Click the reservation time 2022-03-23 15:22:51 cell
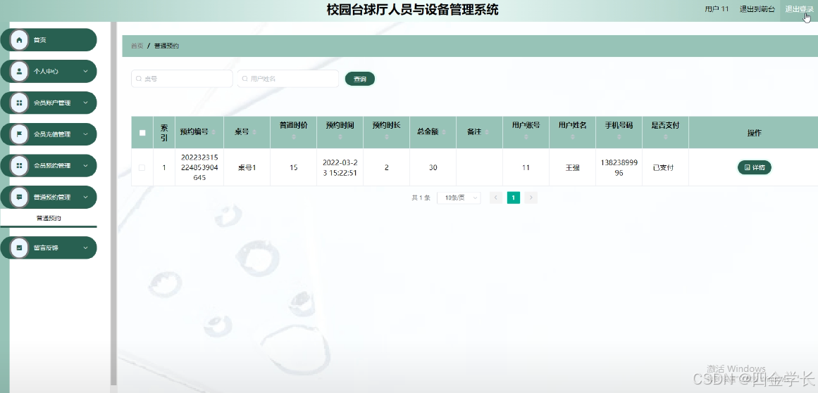The width and height of the screenshot is (818, 393). (x=340, y=167)
